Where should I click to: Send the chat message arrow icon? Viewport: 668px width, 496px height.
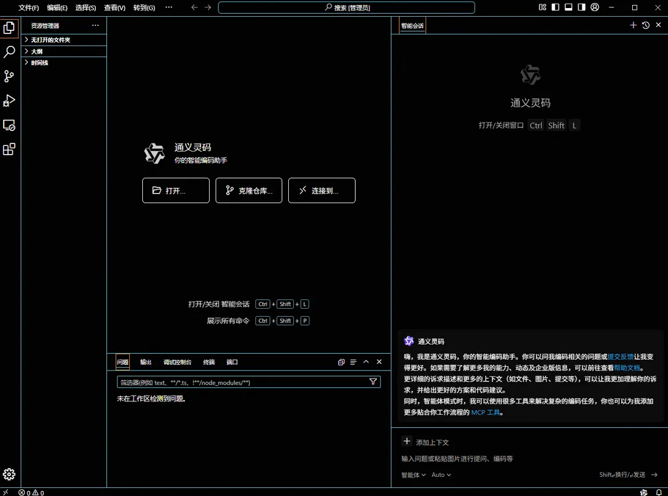(654, 475)
